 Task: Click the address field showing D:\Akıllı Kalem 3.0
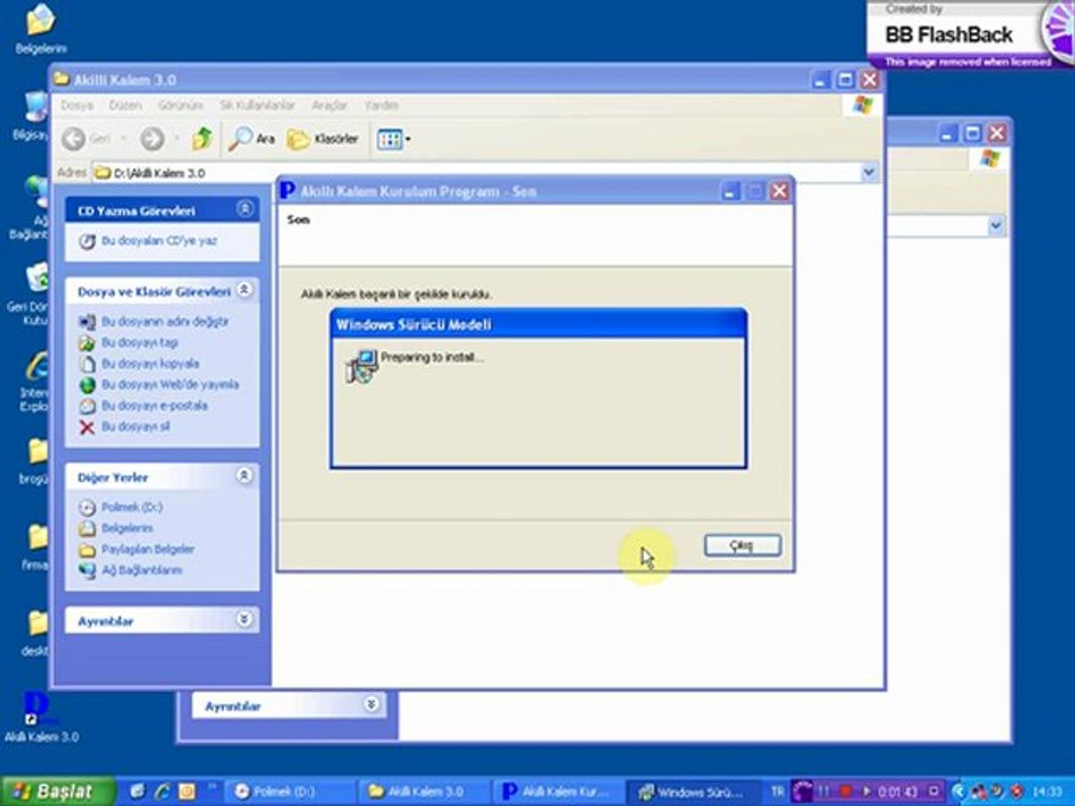pos(476,172)
